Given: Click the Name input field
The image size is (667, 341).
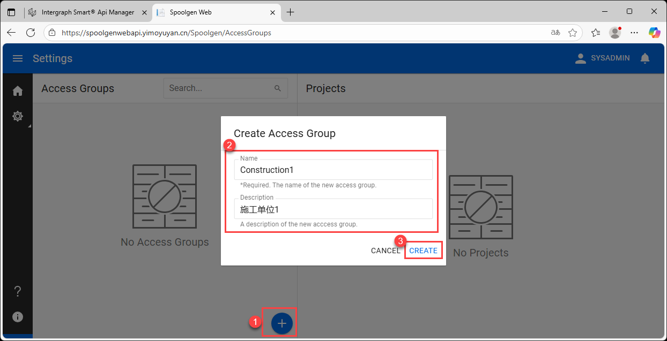Looking at the screenshot, I should 333,170.
